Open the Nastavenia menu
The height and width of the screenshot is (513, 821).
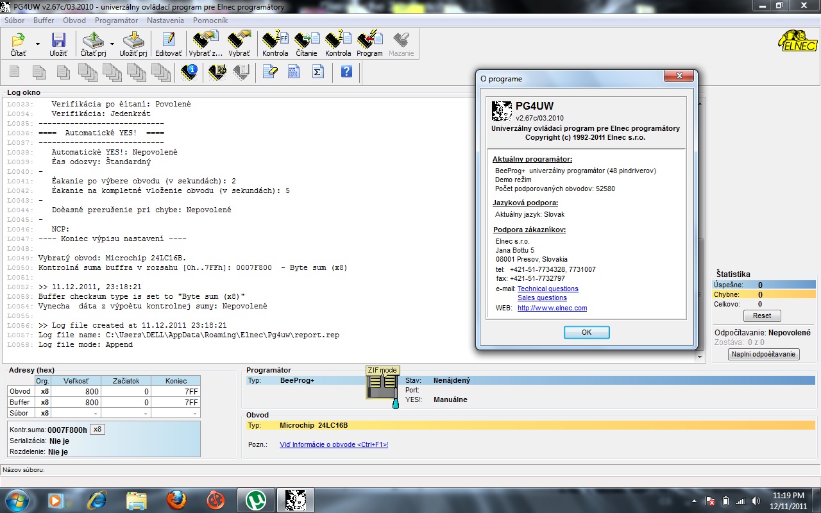165,21
